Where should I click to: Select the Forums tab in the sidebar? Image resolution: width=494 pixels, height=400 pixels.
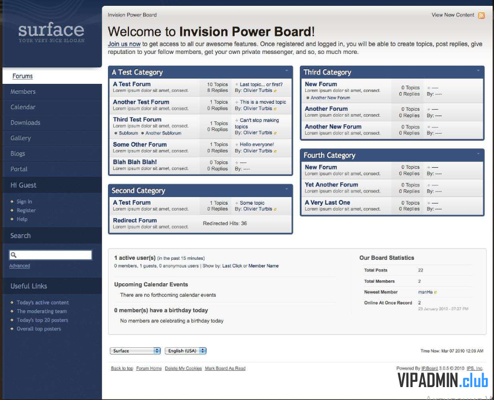[x=22, y=76]
